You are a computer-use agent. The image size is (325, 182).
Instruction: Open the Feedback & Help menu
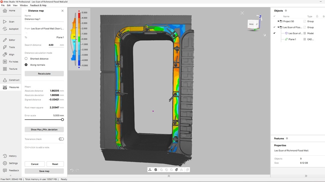[x=38, y=5]
